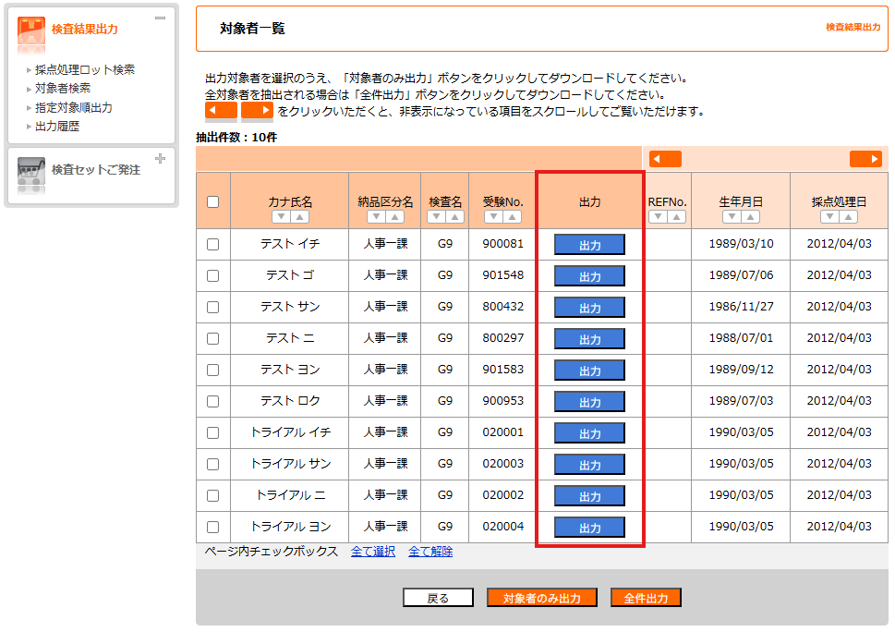Sort 検査名 column ascending

(454, 217)
